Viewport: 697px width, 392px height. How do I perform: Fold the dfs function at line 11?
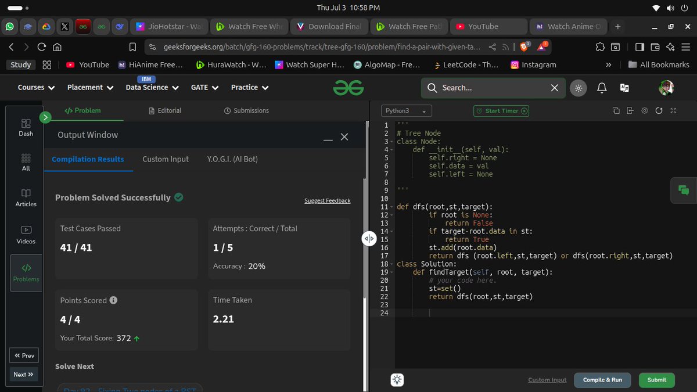coord(393,207)
